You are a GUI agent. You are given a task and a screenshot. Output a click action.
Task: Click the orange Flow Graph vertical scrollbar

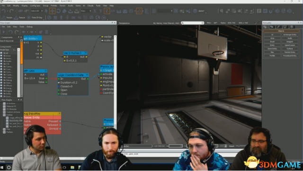coord(22,53)
